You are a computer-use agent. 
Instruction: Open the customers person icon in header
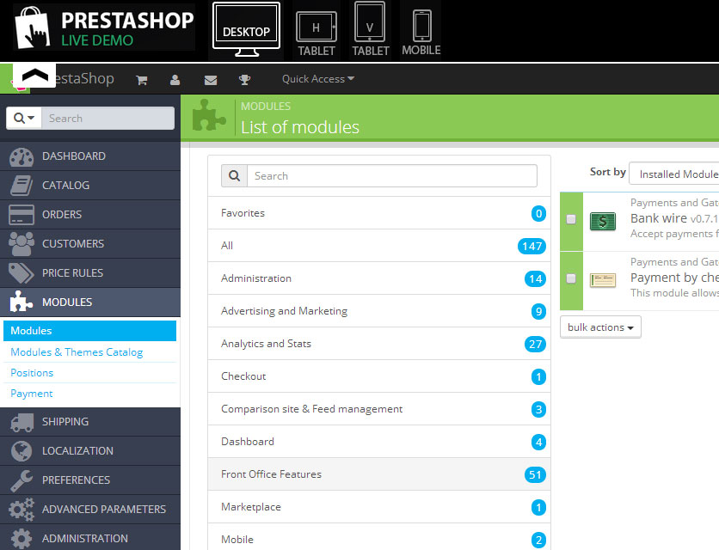175,80
